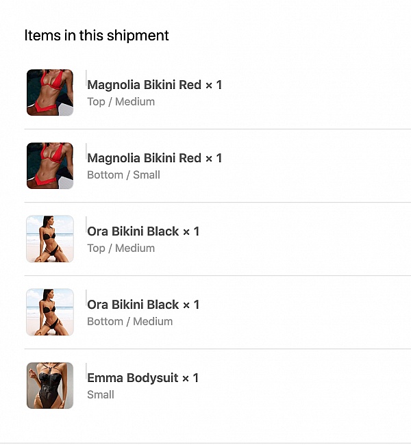
Task: Select the Top / Medium variant under Magnolia Bikini
Action: (121, 102)
